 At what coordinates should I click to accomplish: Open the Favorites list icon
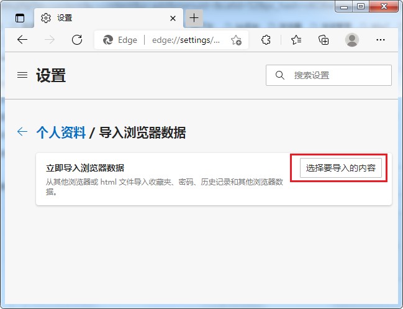click(x=296, y=40)
